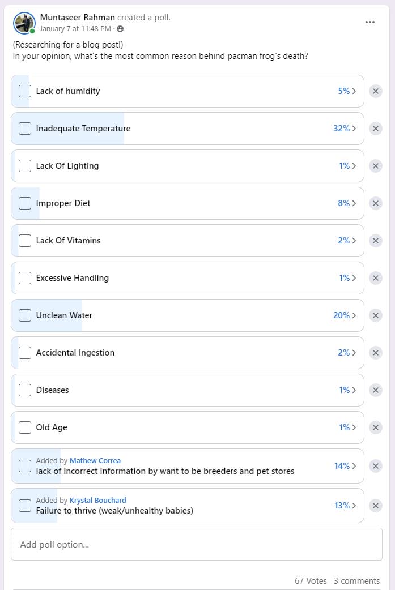The image size is (395, 590).
Task: Select the Lack Of Vitamins checkbox
Action: pyautogui.click(x=25, y=241)
